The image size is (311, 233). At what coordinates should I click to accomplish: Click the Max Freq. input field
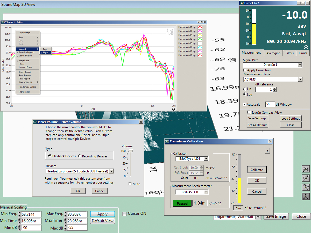point(77,214)
